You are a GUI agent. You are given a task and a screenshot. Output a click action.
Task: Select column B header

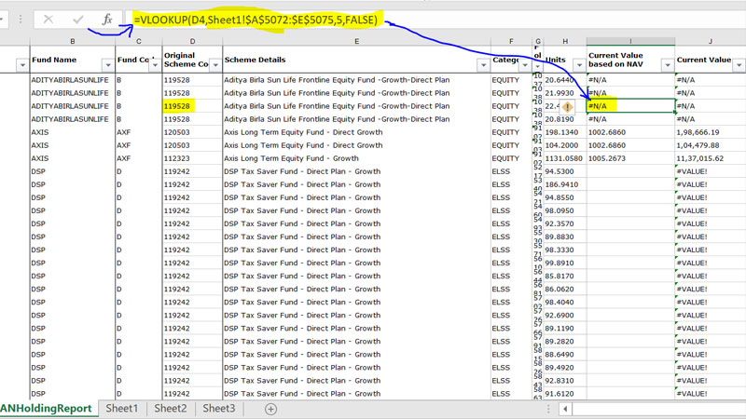point(73,41)
